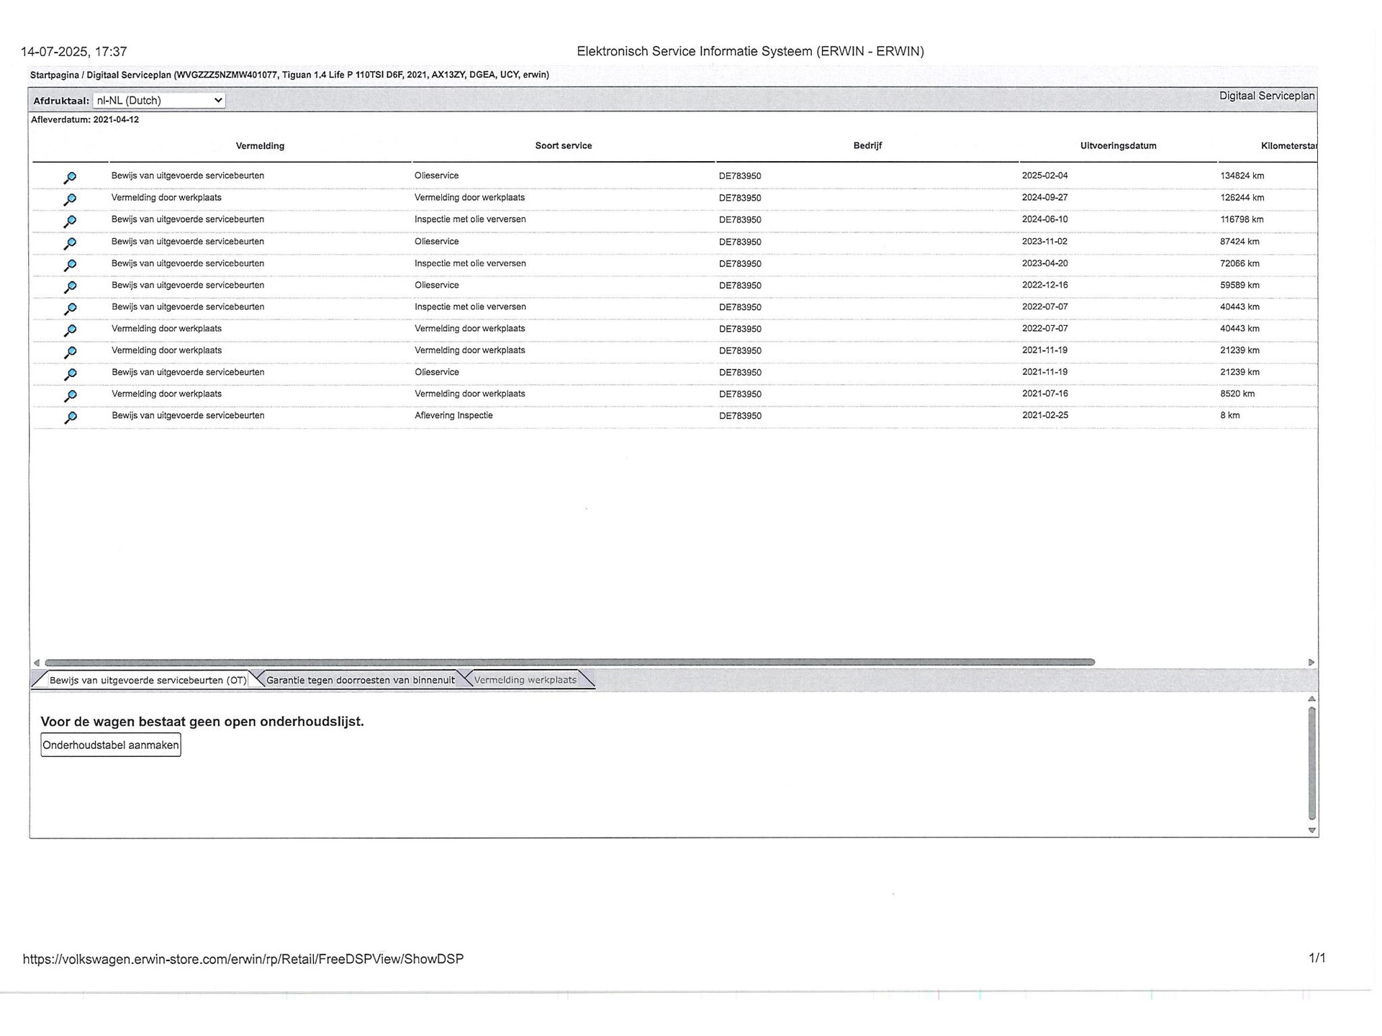
Task: Click the vertical scrollbar thumb in lower panel
Action: coord(1312,764)
